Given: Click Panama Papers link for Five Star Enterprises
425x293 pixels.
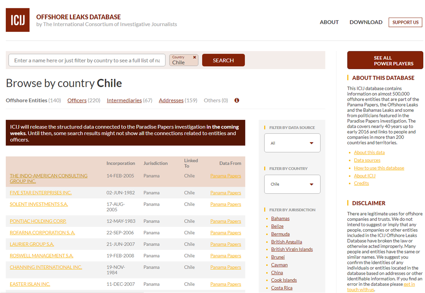Looking at the screenshot, I should [x=226, y=193].
